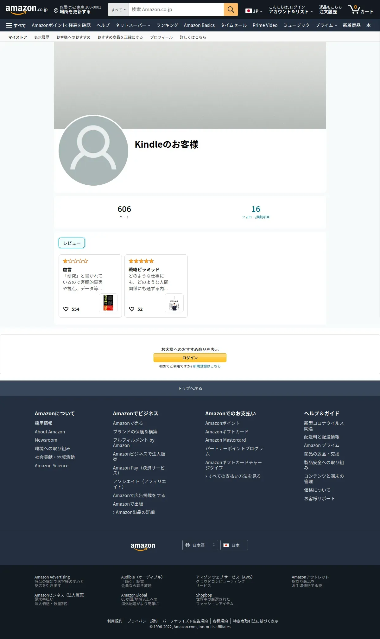
Task: Expand the プライム nav dropdown
Action: click(326, 25)
